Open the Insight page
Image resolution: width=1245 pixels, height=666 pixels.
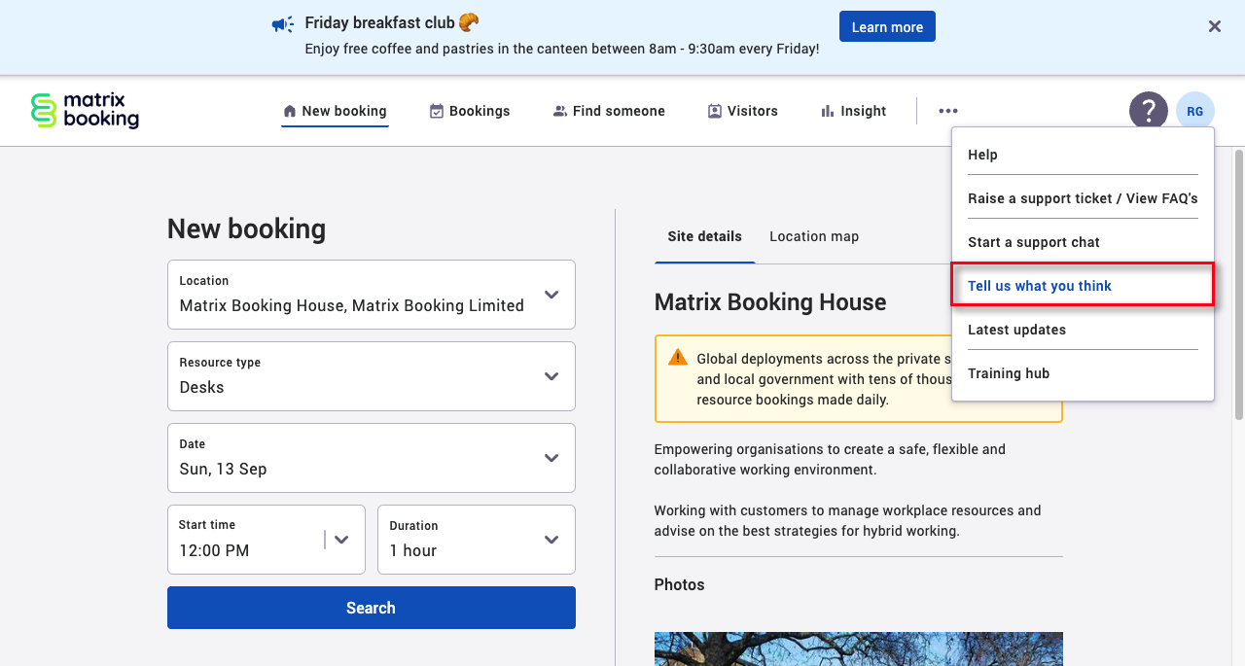pyautogui.click(x=853, y=111)
